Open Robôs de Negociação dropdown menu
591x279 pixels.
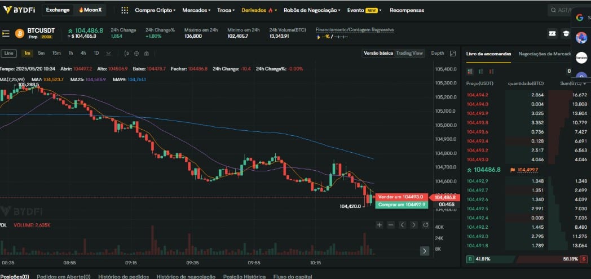[x=312, y=10]
